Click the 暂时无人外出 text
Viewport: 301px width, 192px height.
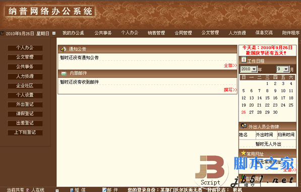[268, 144]
